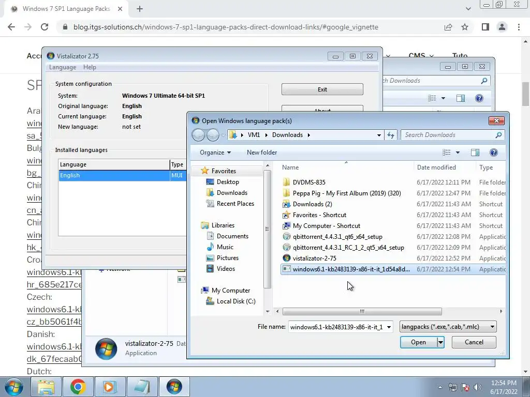This screenshot has width=530, height=397.
Task: Click the Open button in the dialog
Action: coord(418,342)
